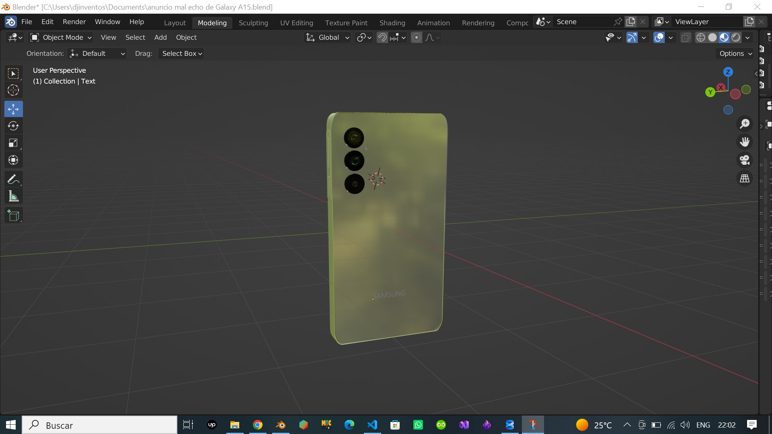Open the Render menu
The image size is (772, 434).
[x=74, y=22]
